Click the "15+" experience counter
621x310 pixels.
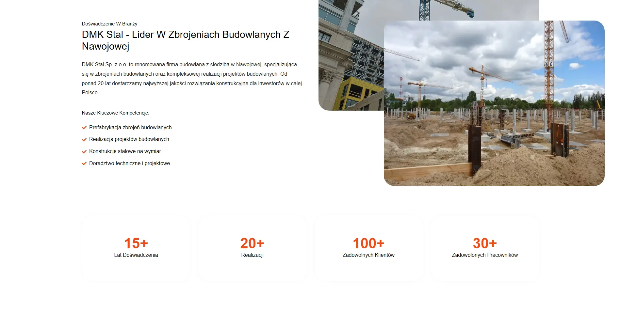(x=136, y=243)
